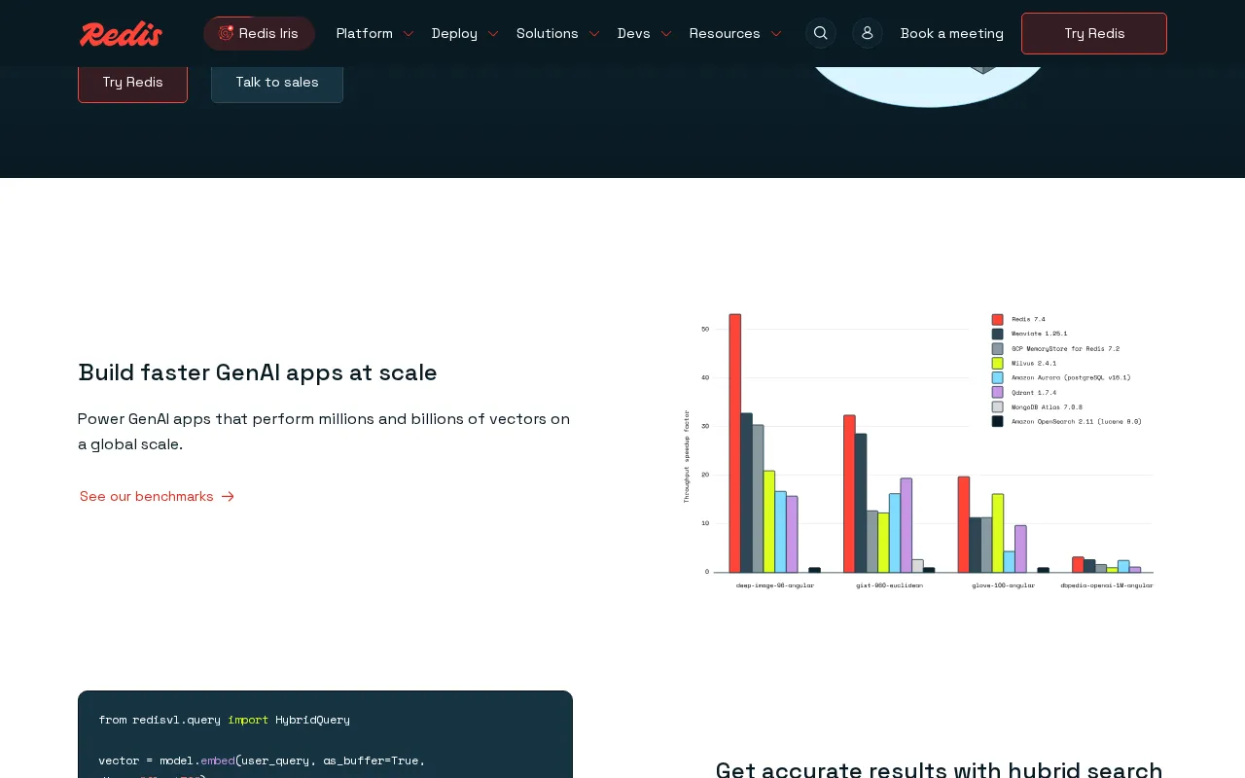Screen dimensions: 1245x778
Task: Click the Amazon Aurora blue legend swatch
Action: click(x=997, y=377)
